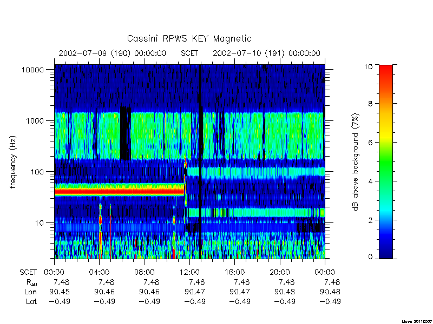Click the Lon value 90.45 at 00:00

tap(60, 292)
